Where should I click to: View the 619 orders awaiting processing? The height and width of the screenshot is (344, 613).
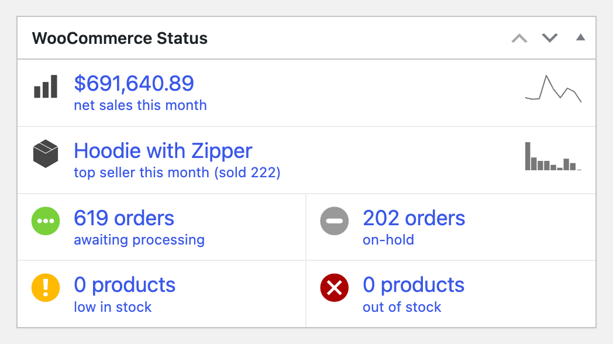click(x=124, y=218)
